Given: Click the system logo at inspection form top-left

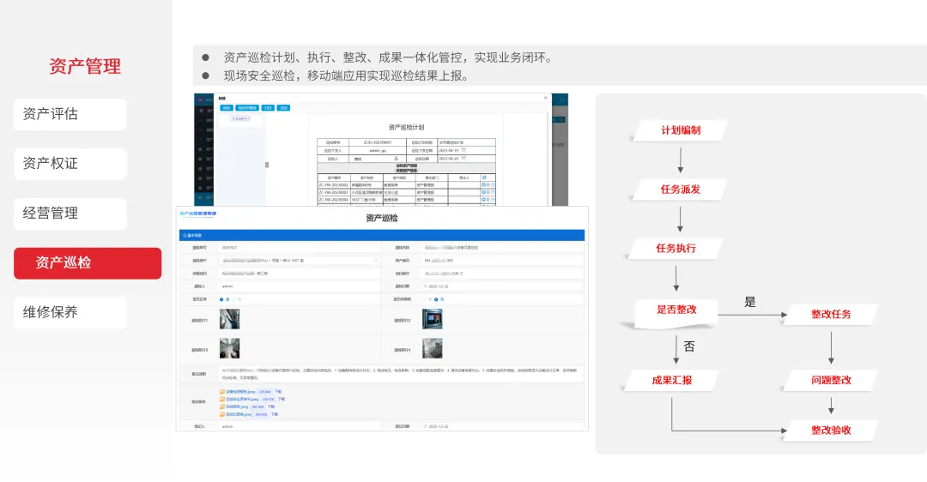Looking at the screenshot, I should click(x=198, y=214).
